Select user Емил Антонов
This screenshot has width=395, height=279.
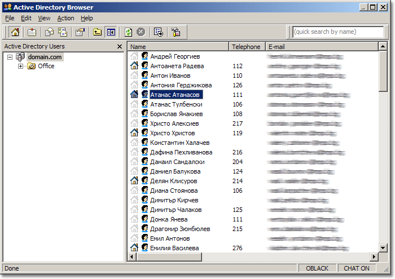[x=170, y=238]
